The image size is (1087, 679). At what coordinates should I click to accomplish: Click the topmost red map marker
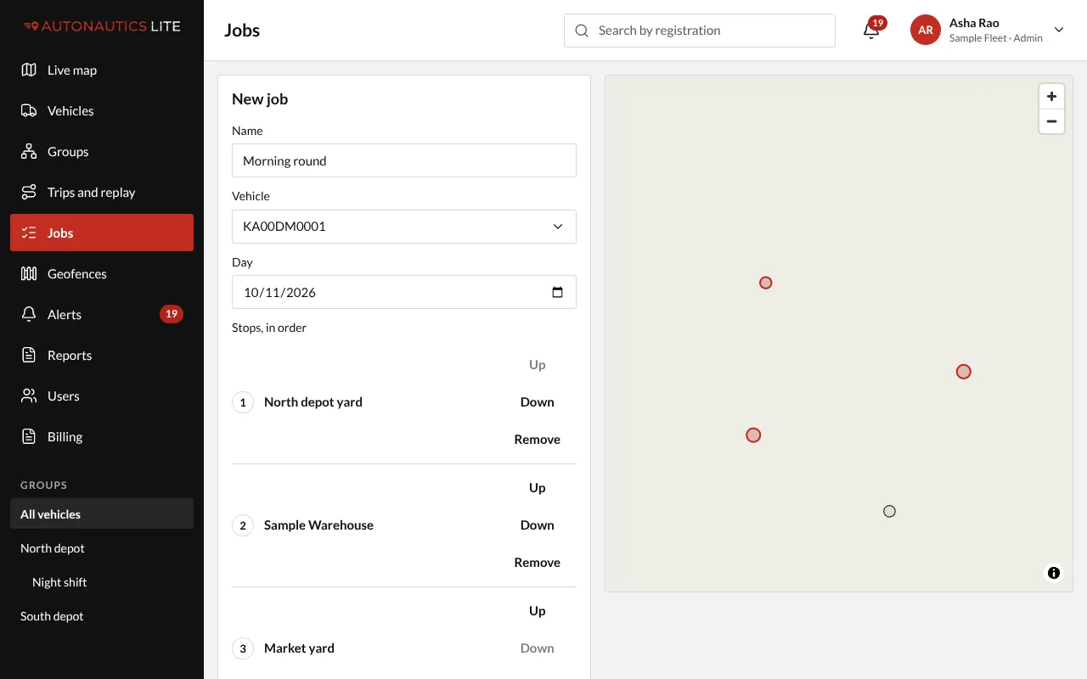click(x=766, y=283)
